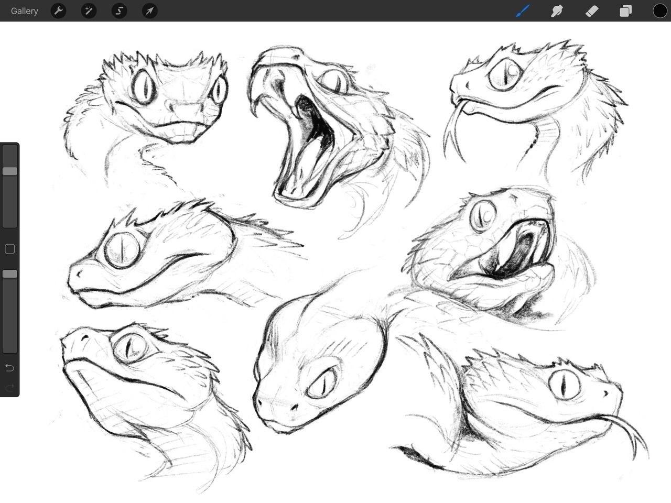Activate the Transform arrow tool
This screenshot has width=671, height=503.
tap(149, 10)
